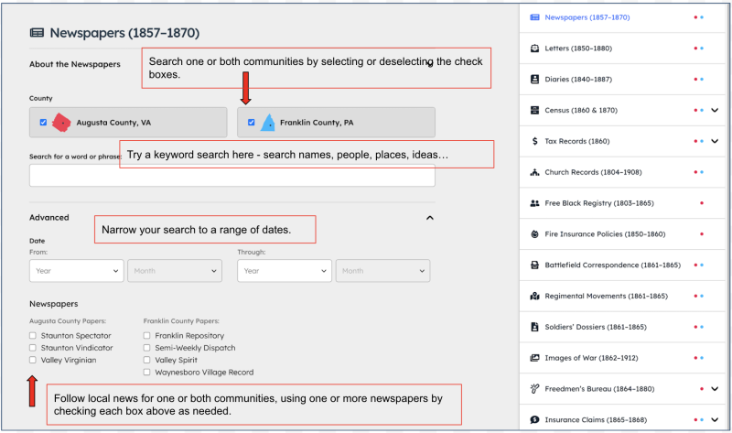
Task: Click the Insurance Claims icon
Action: pyautogui.click(x=534, y=420)
